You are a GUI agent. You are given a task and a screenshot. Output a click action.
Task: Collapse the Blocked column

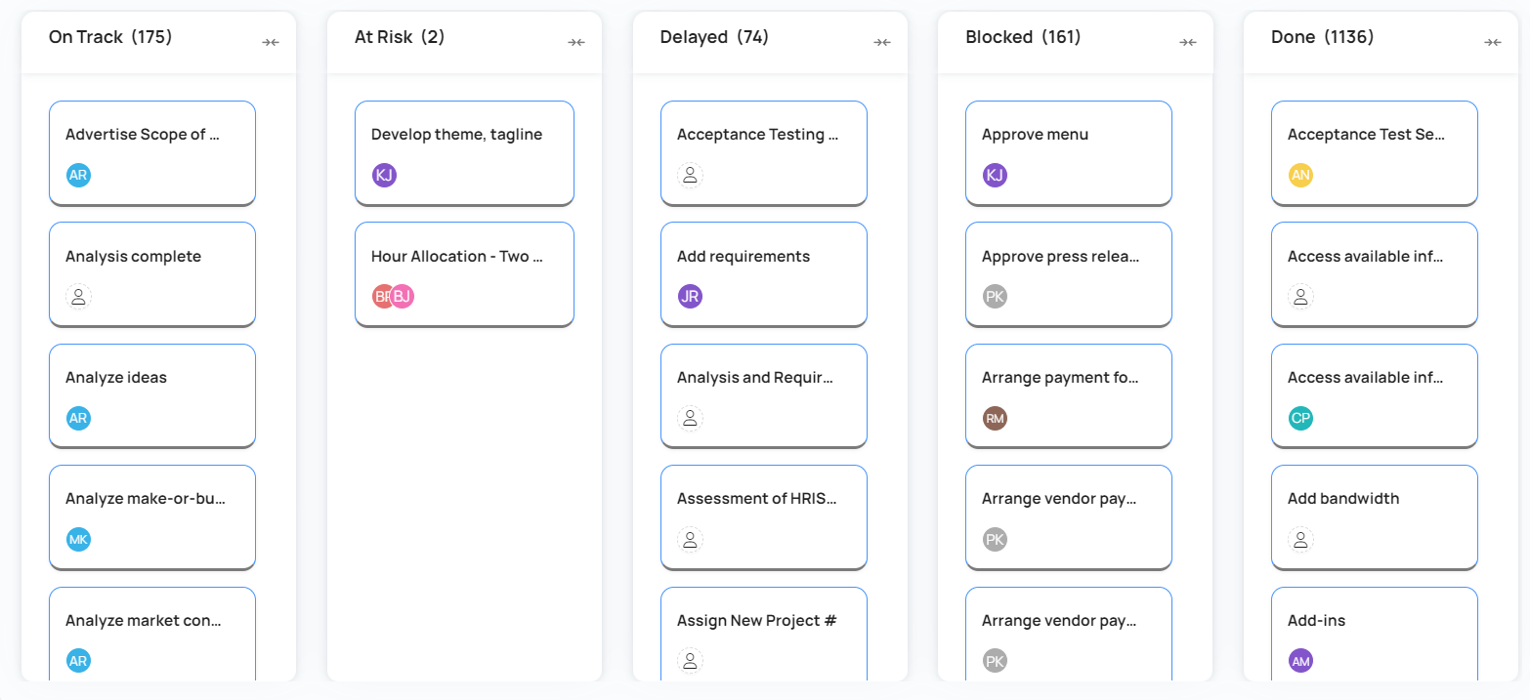[1187, 42]
